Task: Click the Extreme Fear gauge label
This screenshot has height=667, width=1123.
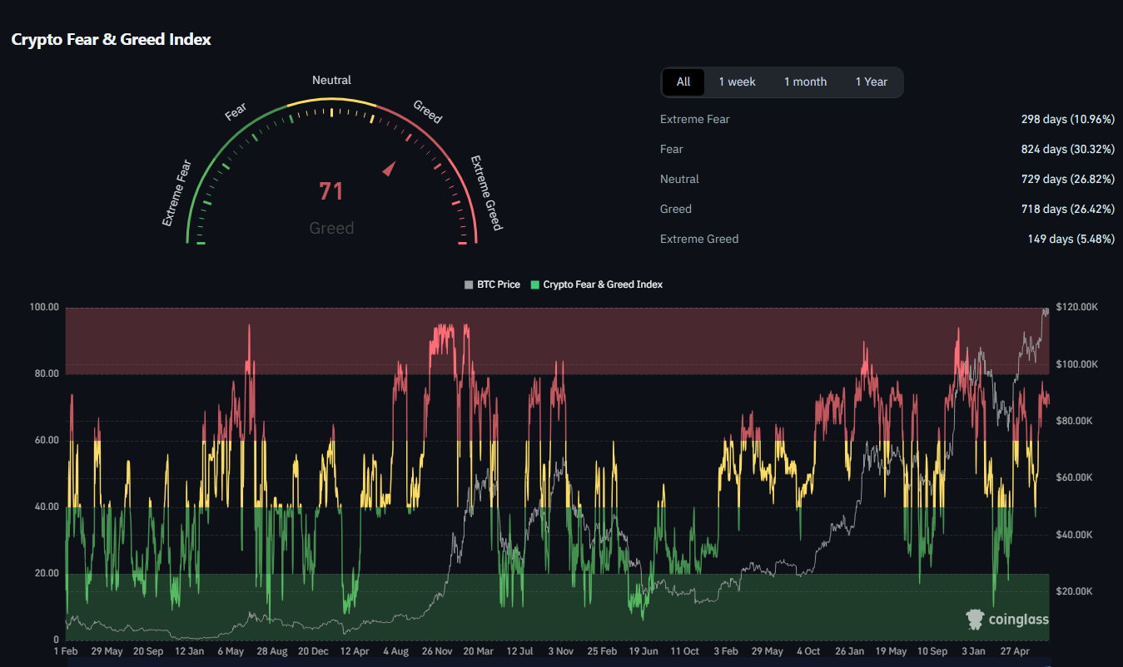Action: 176,193
